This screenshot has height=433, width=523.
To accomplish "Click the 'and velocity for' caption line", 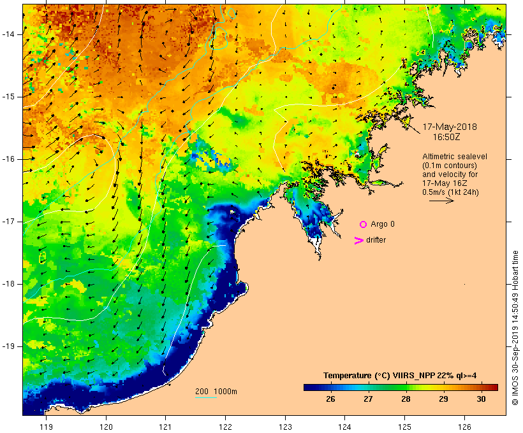I will pyautogui.click(x=450, y=174).
